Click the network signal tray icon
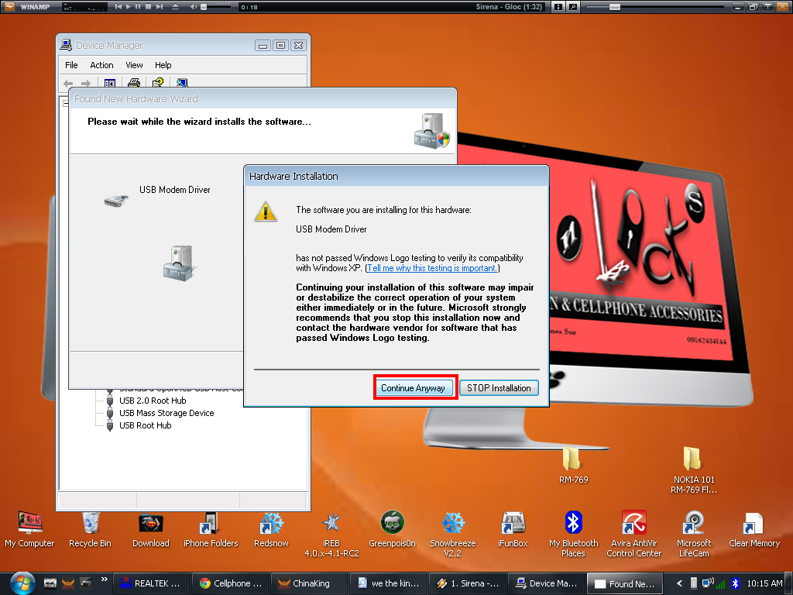The image size is (793, 595). [721, 584]
